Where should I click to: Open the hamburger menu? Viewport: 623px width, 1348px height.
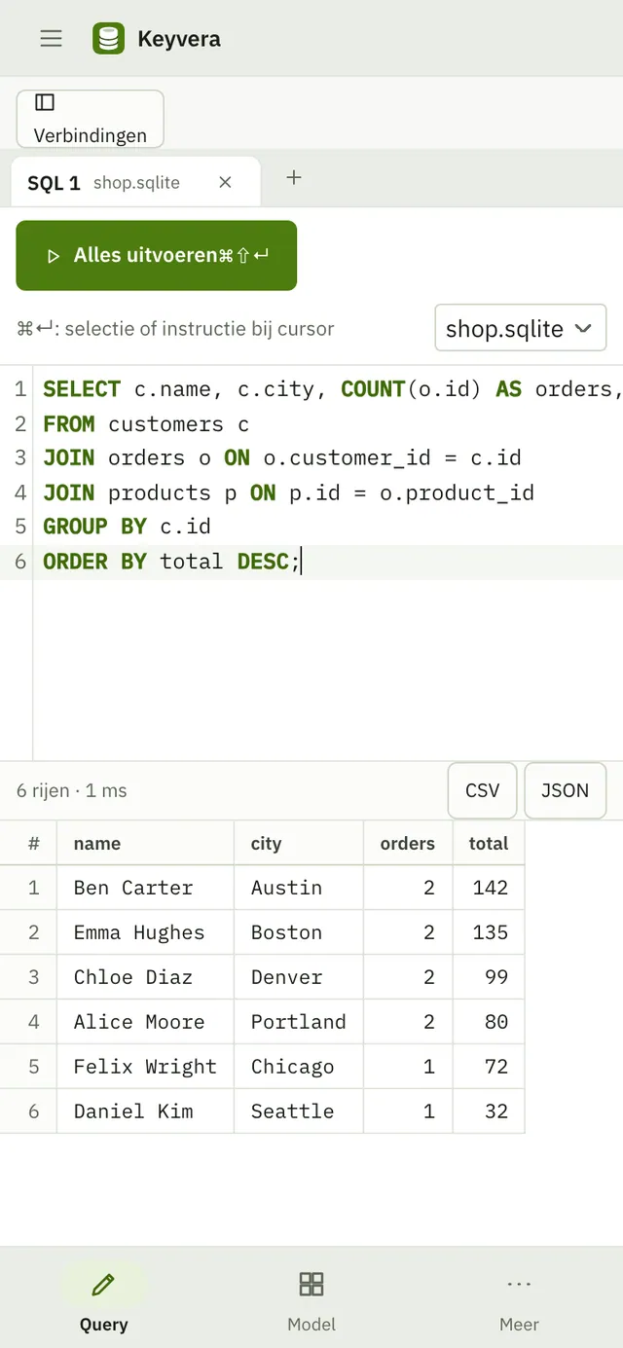coord(51,38)
